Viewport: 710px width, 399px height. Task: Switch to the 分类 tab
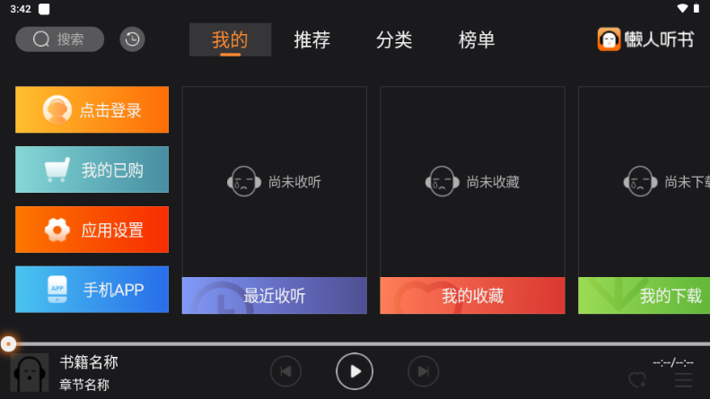[394, 39]
